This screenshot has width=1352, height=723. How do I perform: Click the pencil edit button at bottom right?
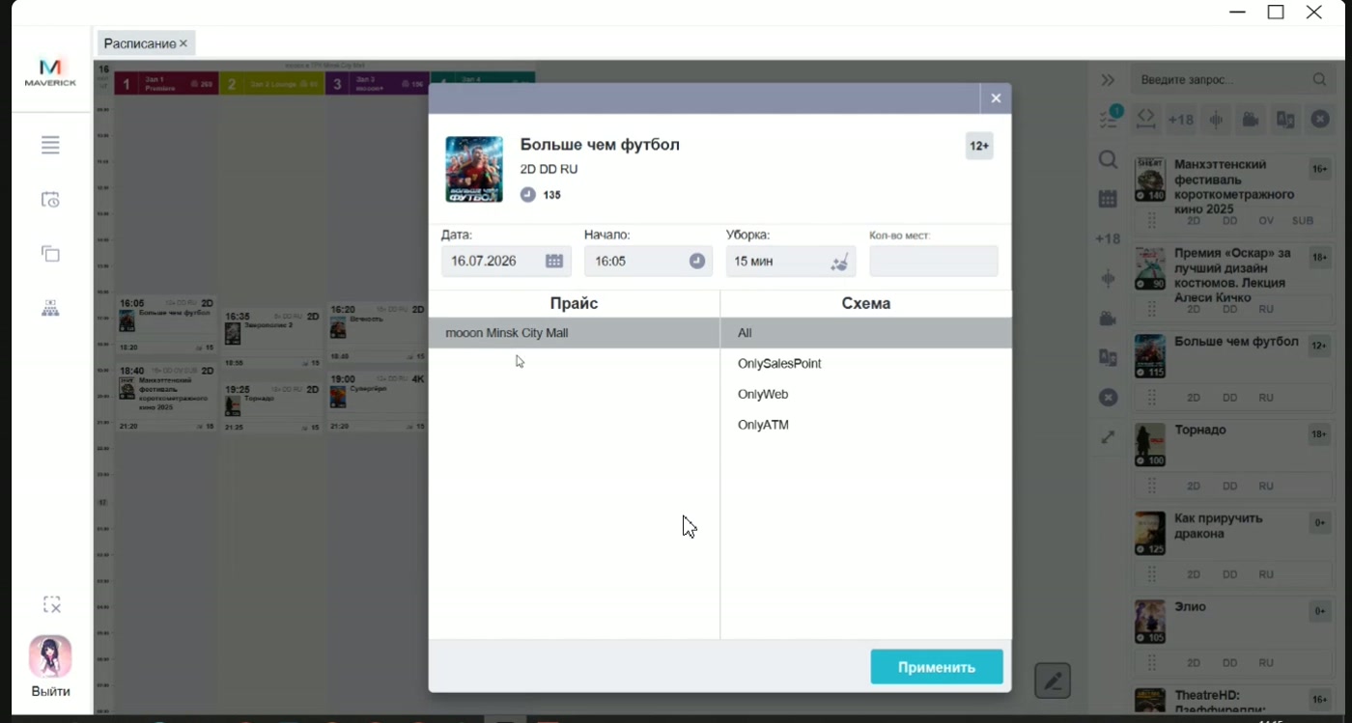click(1053, 681)
